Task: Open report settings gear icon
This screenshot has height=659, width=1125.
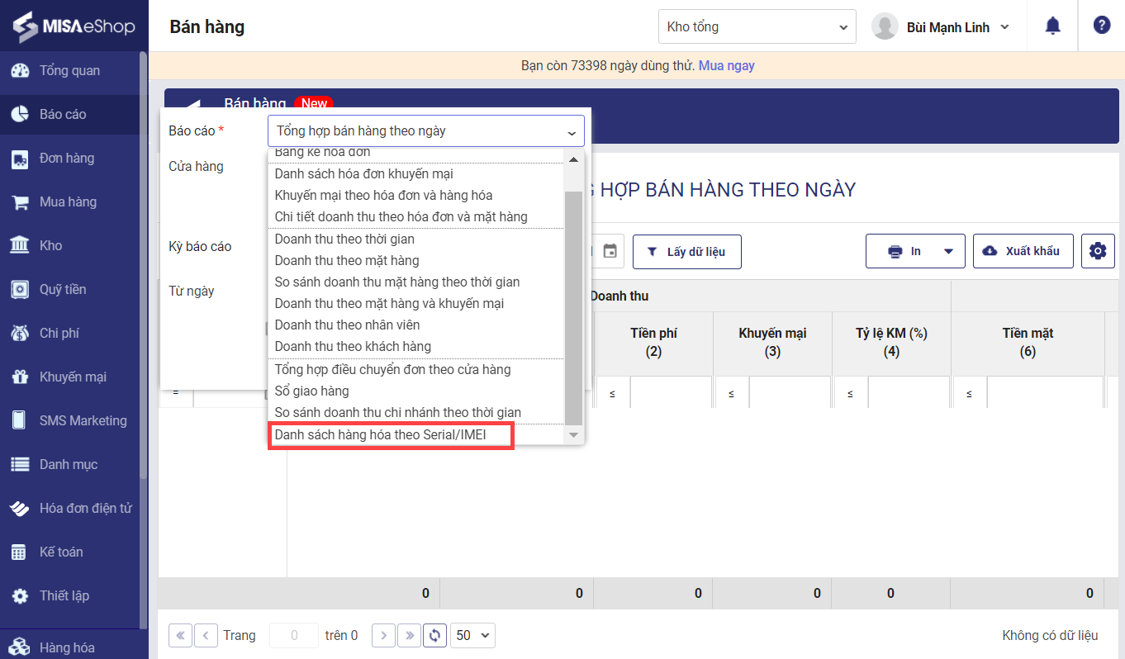Action: coord(1097,251)
